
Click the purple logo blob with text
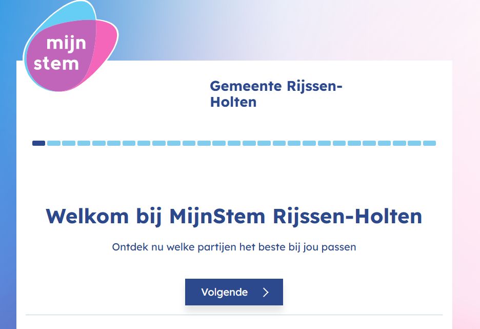click(62, 51)
